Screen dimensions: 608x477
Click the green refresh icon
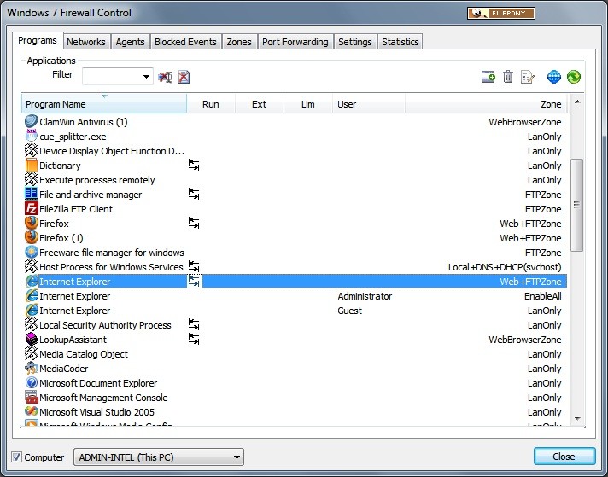tap(574, 77)
